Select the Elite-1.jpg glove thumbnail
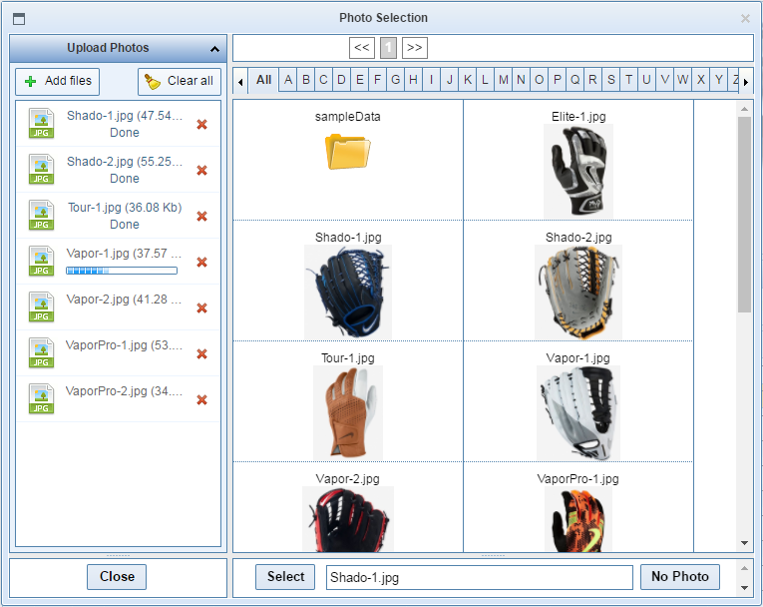Viewport: 763px width, 607px height. [x=578, y=171]
